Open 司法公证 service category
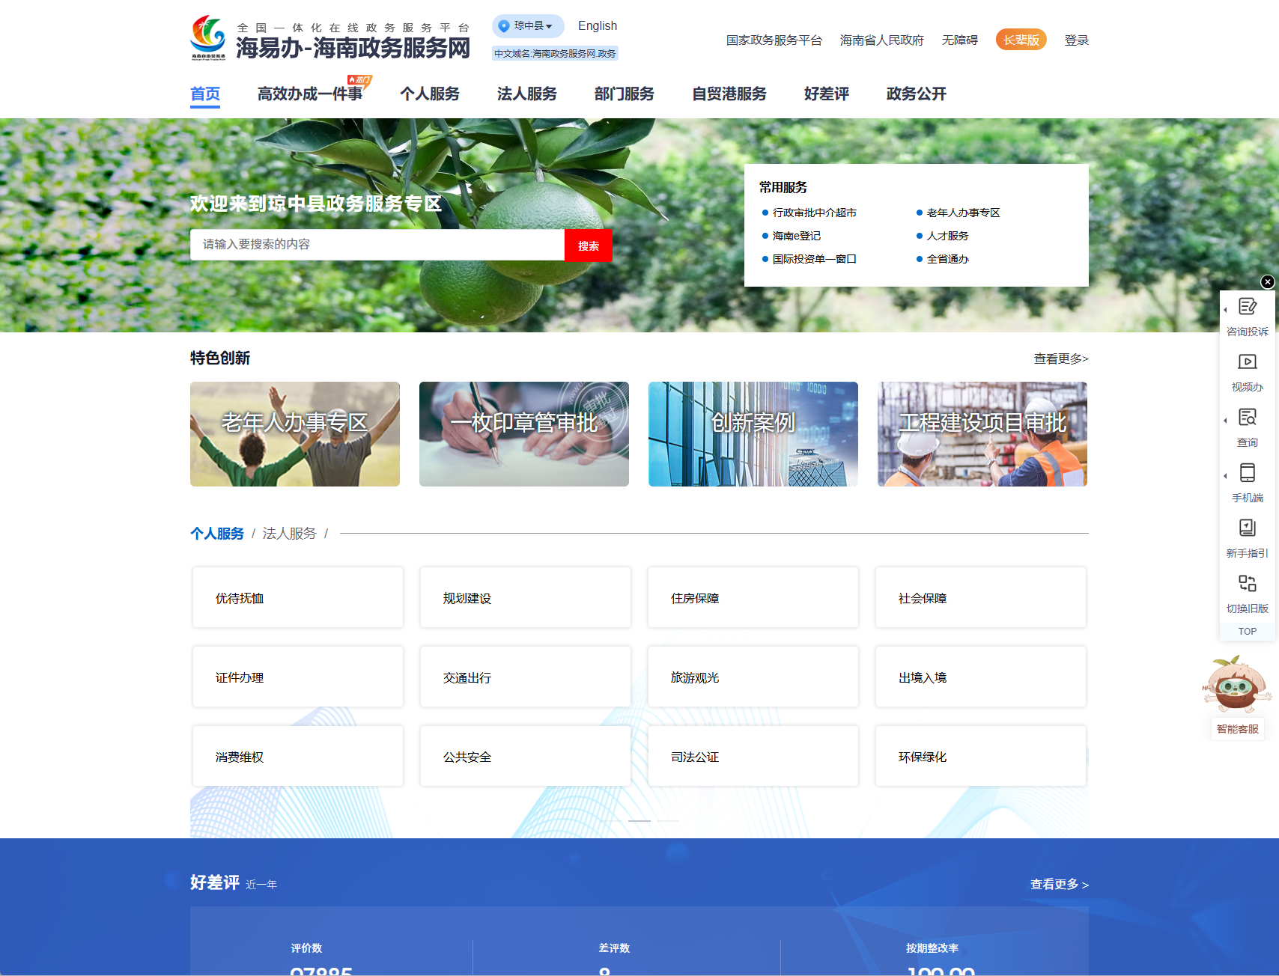Screen dimensions: 1279x976 click(753, 756)
